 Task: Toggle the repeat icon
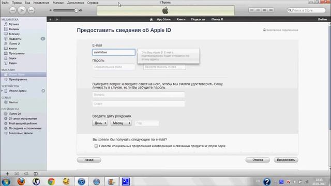point(26,174)
